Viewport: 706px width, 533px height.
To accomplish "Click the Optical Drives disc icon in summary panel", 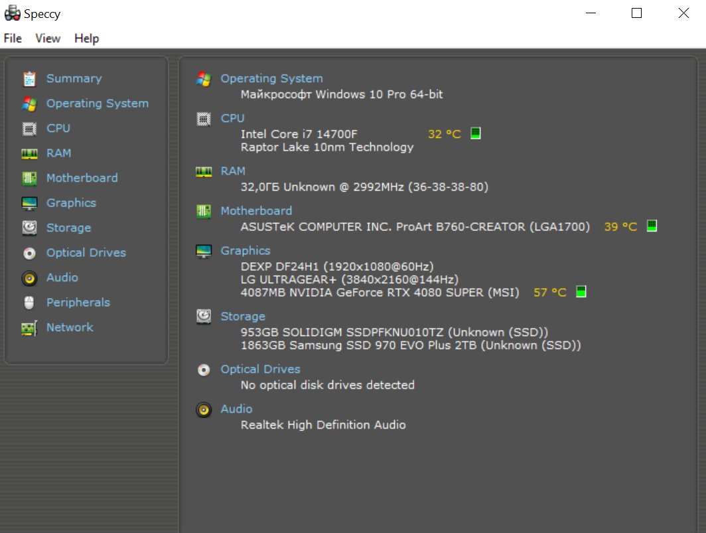I will (x=204, y=370).
